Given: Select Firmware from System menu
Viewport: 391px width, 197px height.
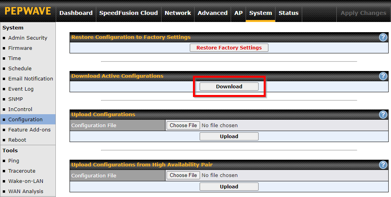Looking at the screenshot, I should 20,48.
